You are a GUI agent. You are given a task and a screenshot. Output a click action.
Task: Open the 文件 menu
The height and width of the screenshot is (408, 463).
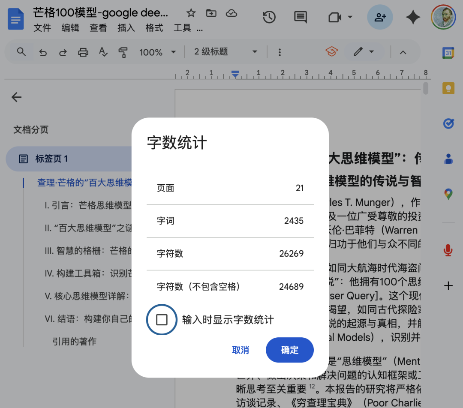[42, 28]
